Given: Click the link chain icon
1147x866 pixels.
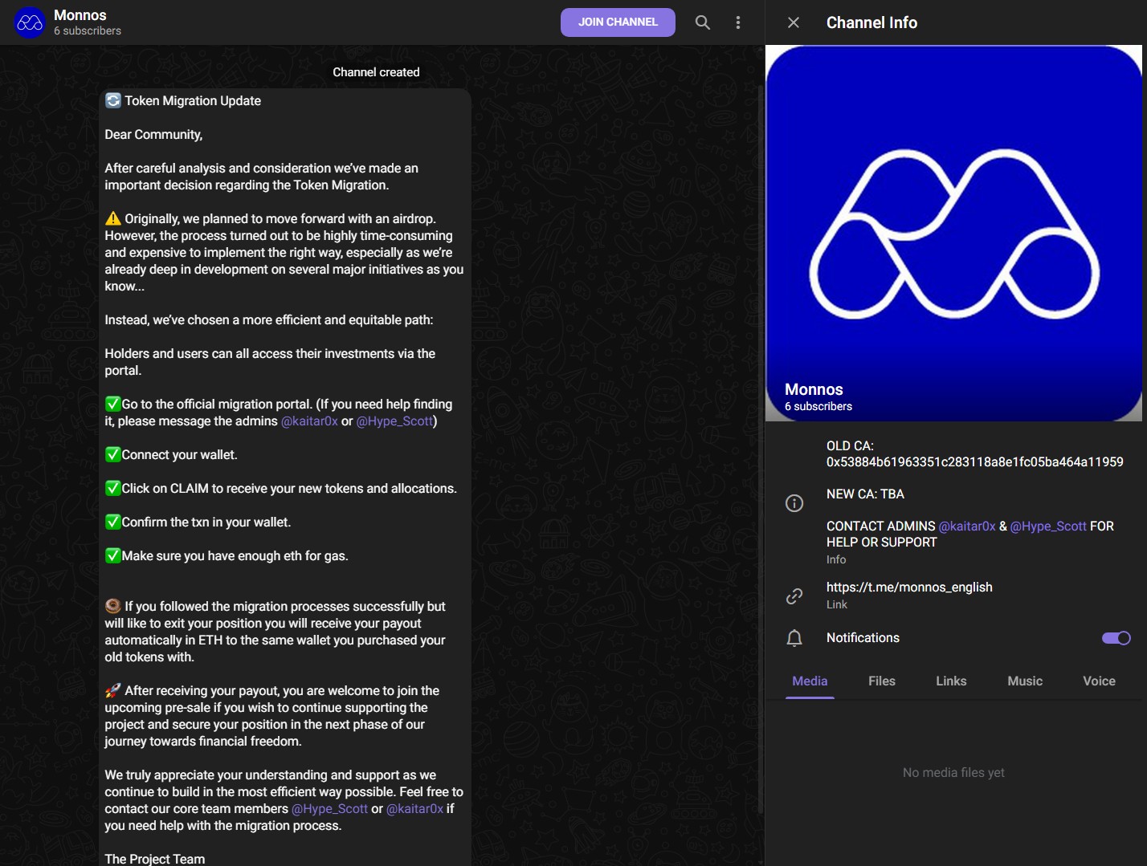Looking at the screenshot, I should 794,596.
